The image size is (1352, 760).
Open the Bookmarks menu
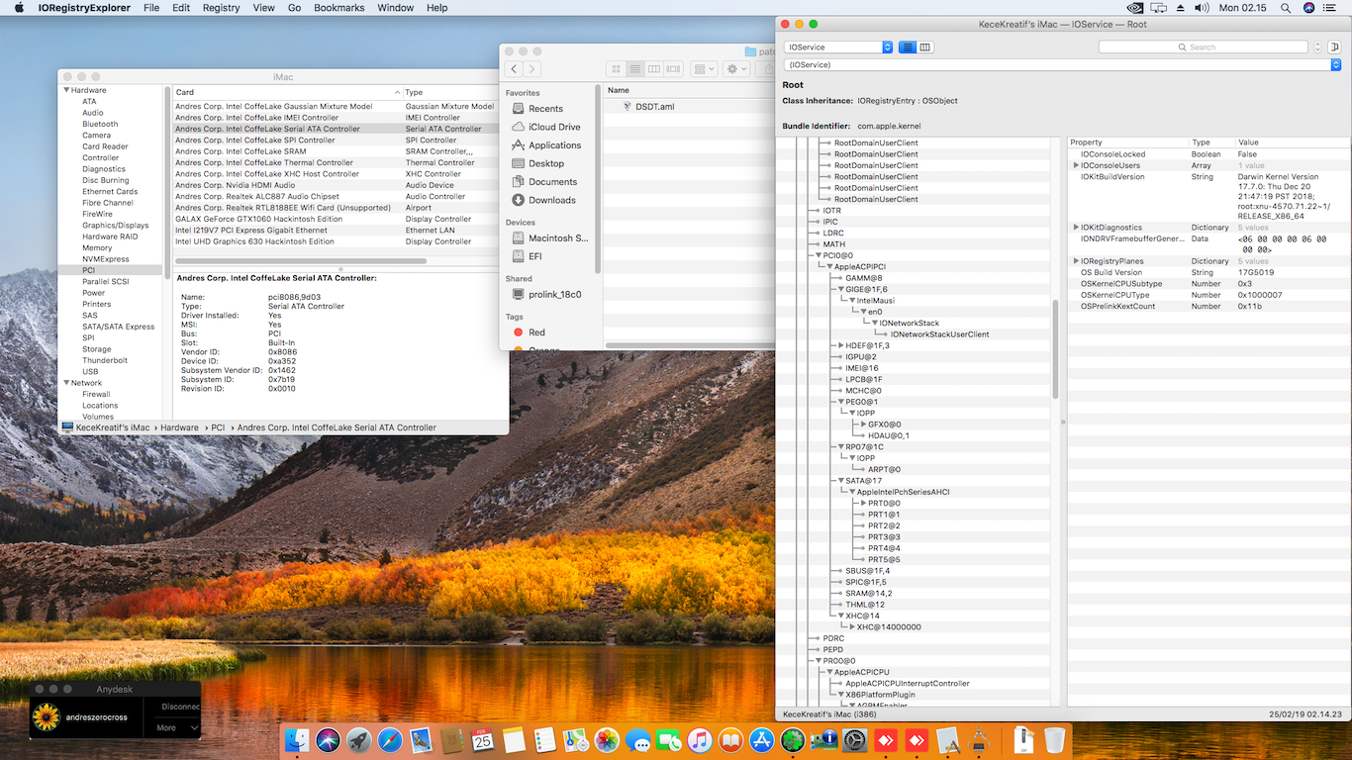pos(338,8)
